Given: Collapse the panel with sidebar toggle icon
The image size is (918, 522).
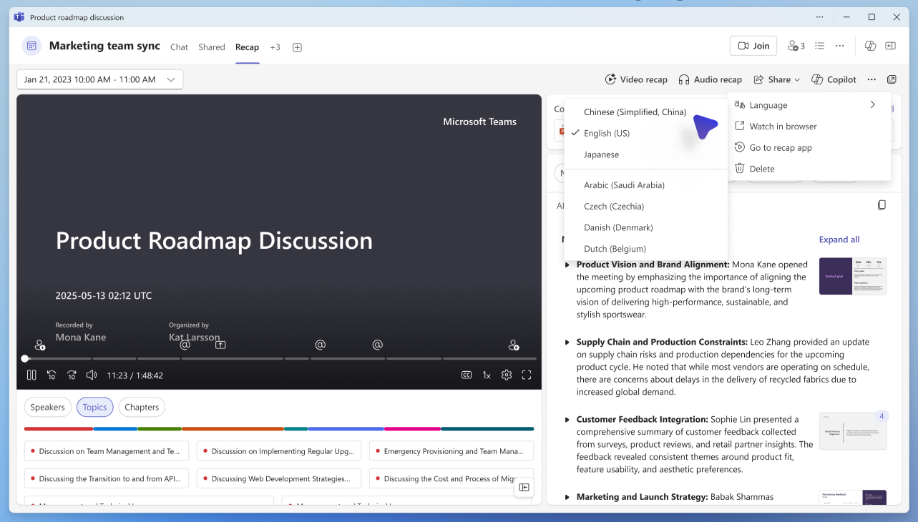Looking at the screenshot, I should coord(524,487).
